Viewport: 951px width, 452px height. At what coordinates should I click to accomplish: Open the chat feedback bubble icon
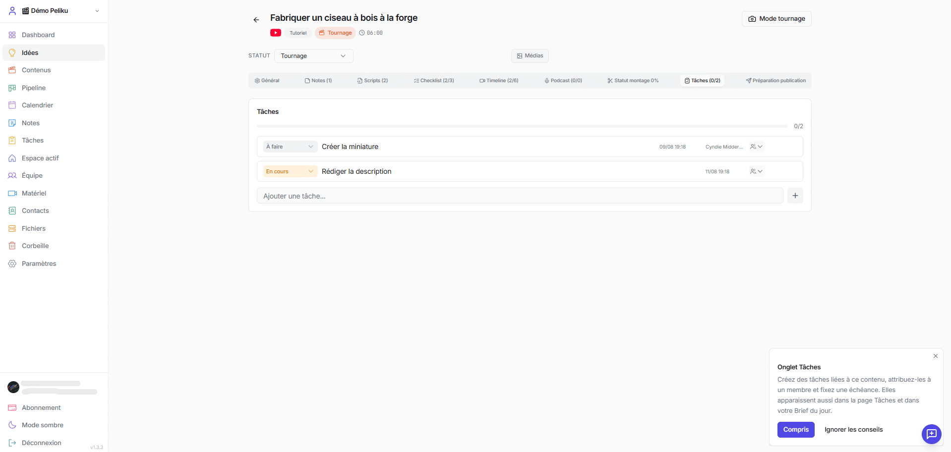pos(932,434)
